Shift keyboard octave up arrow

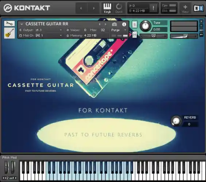[x=16, y=178]
